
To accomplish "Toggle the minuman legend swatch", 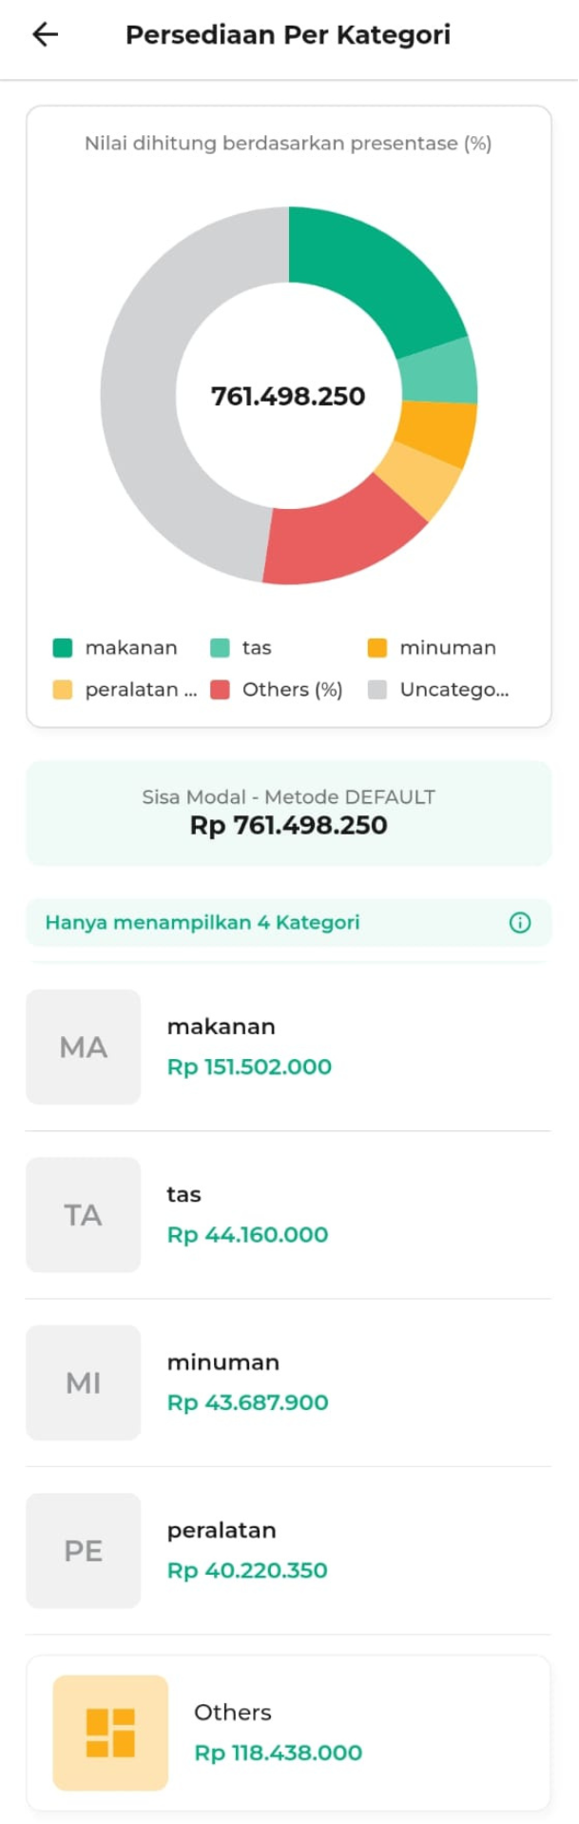I will pyautogui.click(x=377, y=648).
